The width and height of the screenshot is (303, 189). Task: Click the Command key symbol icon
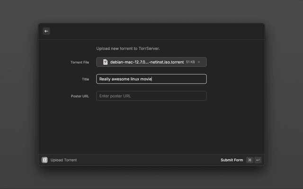[x=250, y=160]
